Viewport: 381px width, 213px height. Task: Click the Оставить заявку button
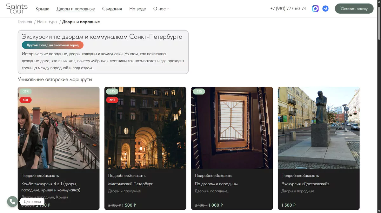tap(354, 9)
